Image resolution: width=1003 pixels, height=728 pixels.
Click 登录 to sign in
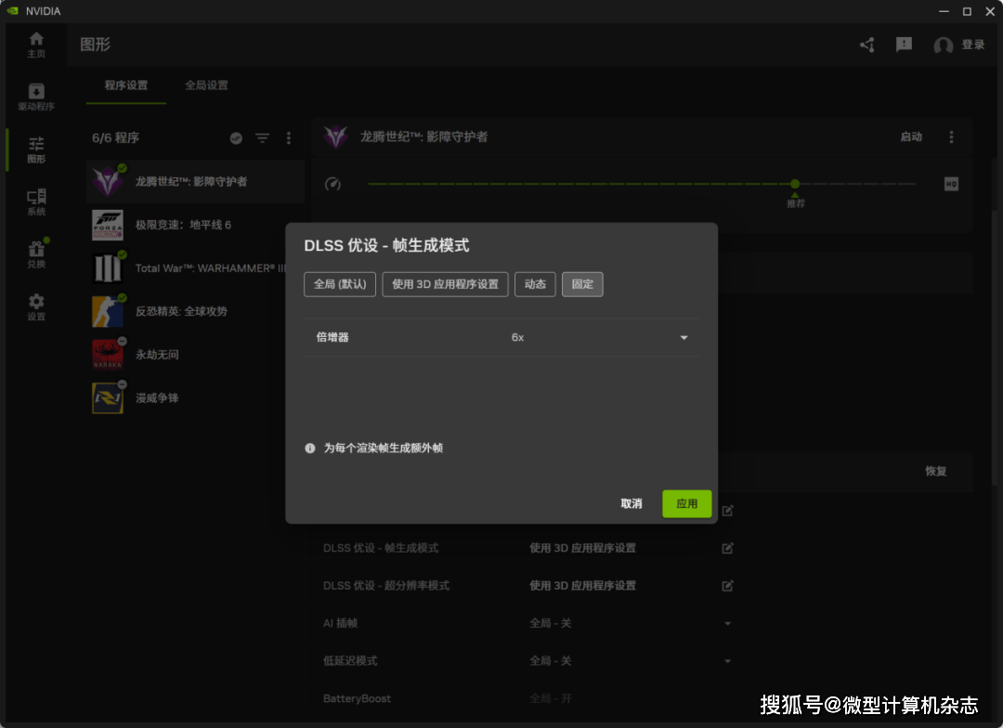click(x=973, y=45)
